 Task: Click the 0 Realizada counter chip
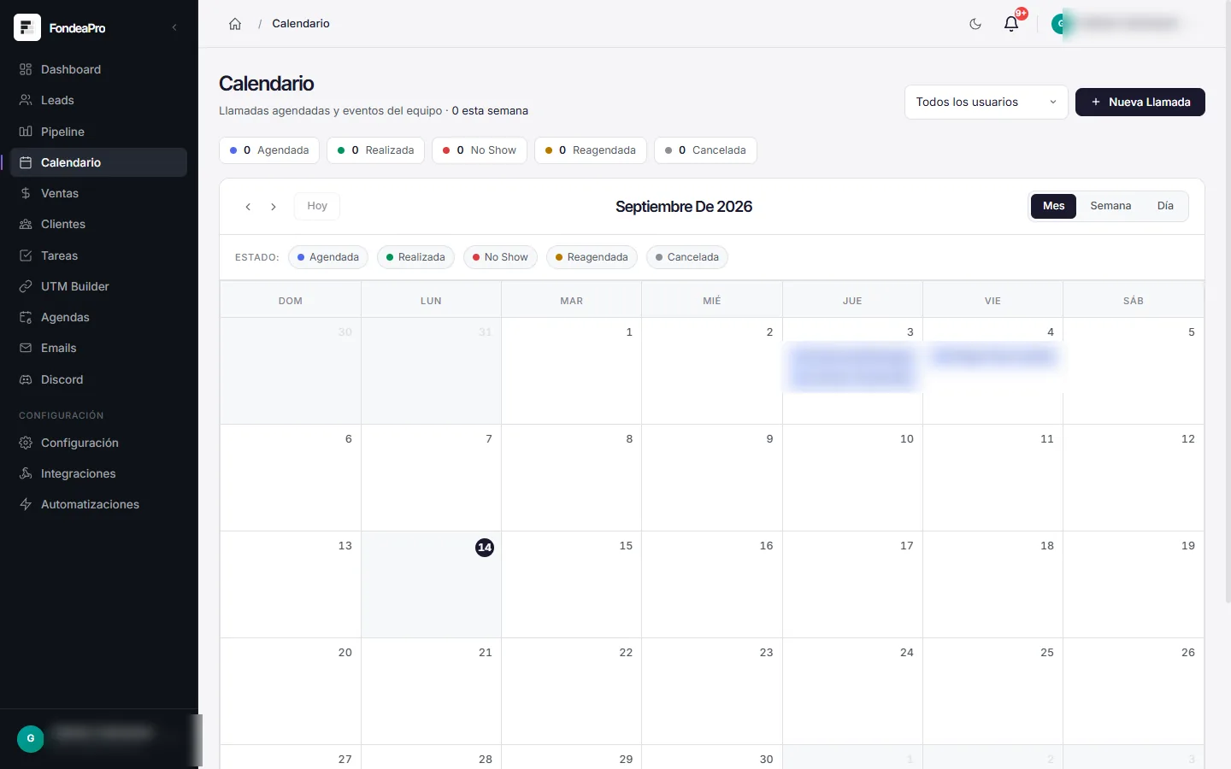[375, 150]
